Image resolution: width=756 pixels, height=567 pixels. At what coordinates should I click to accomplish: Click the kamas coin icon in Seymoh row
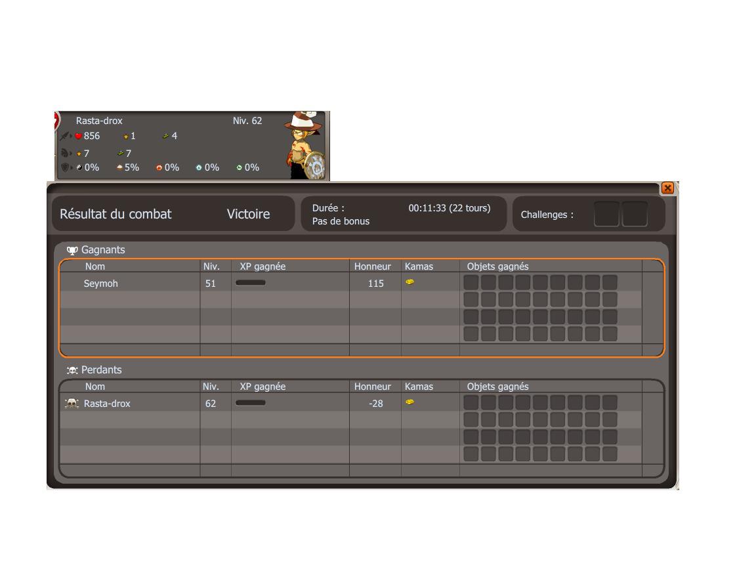[409, 282]
